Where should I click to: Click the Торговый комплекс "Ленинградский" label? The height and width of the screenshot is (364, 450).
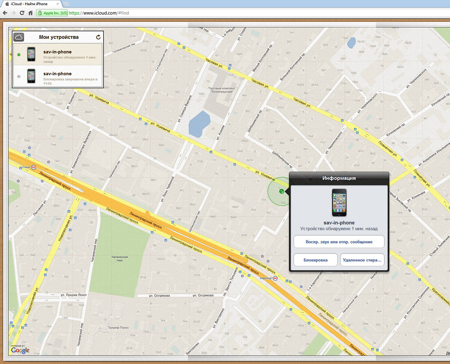(222, 90)
